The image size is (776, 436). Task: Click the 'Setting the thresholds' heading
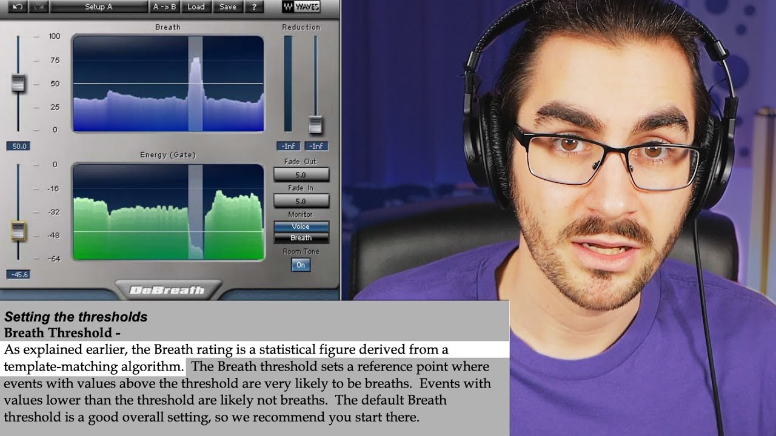point(76,317)
